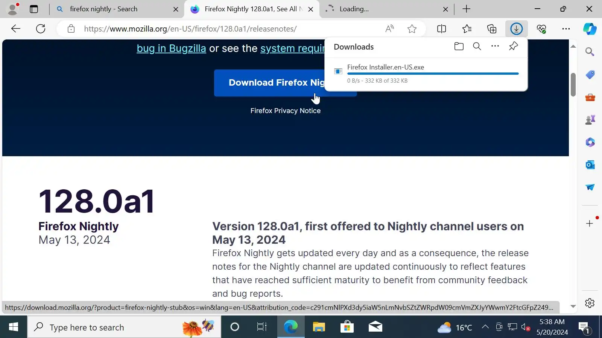Open Task View on taskbar
Viewport: 602px width, 338px height.
click(x=261, y=327)
